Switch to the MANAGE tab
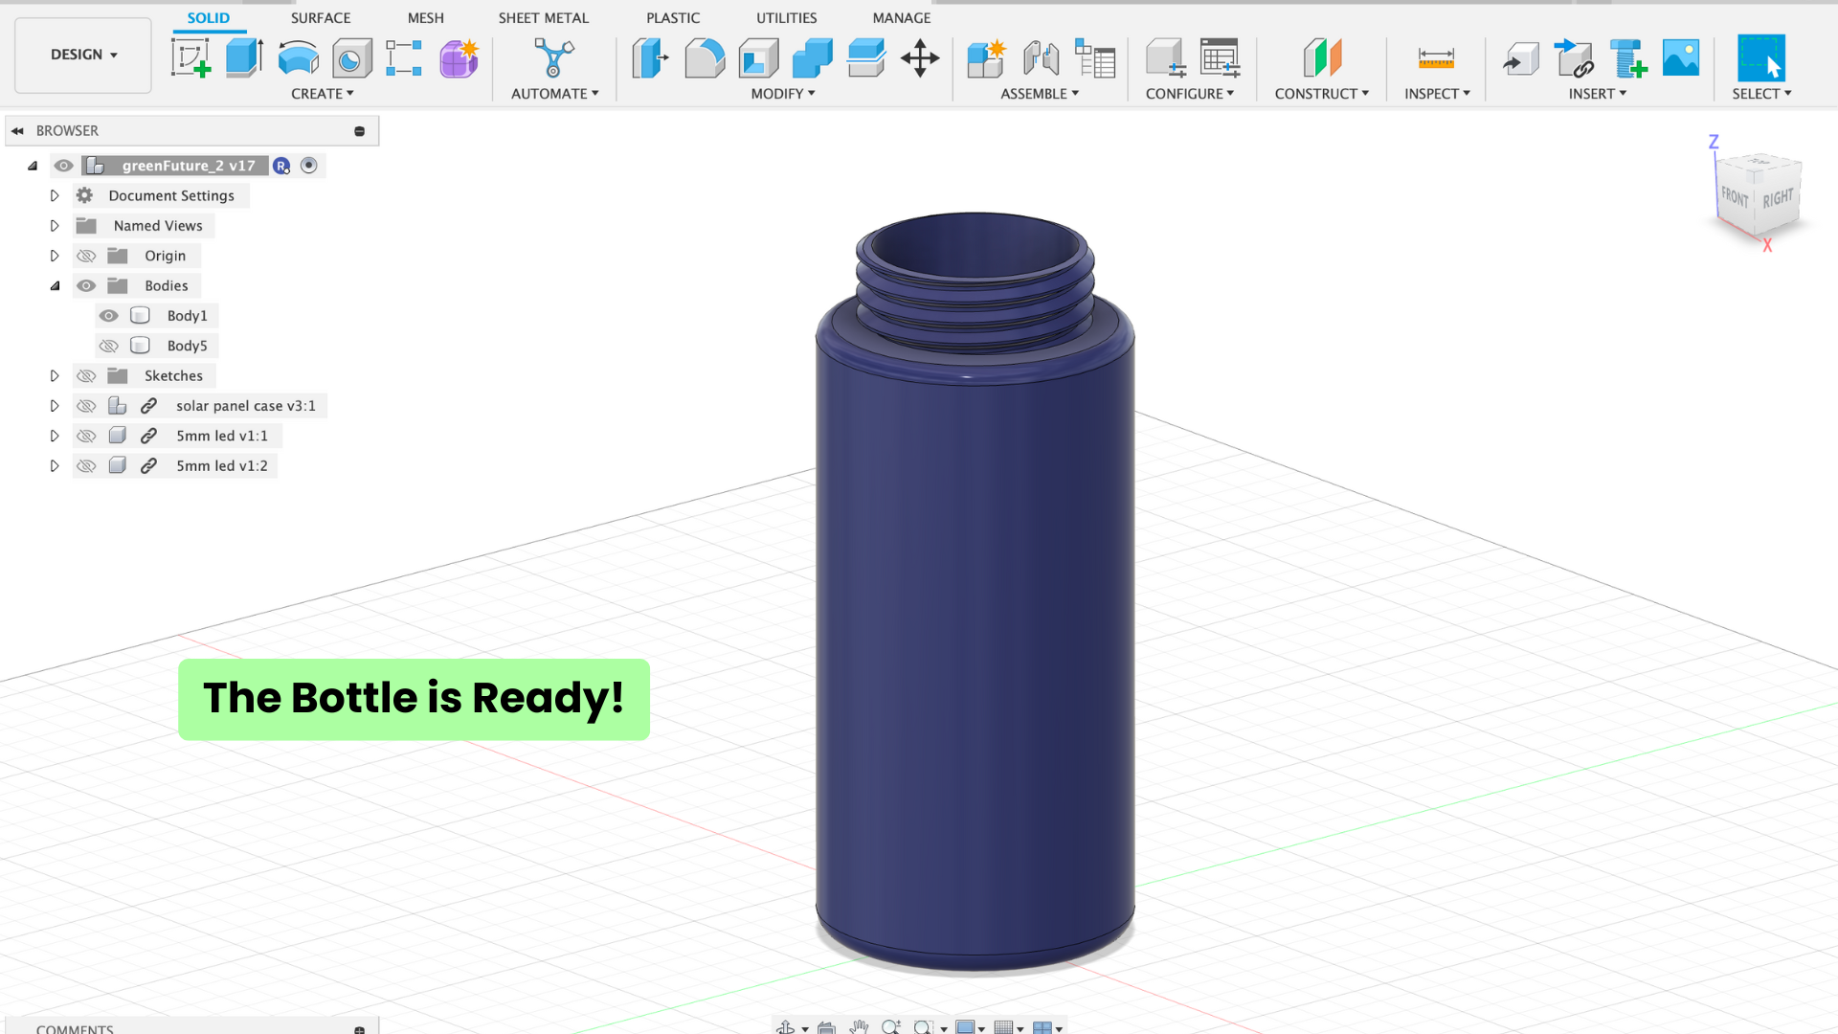Screen dimensions: 1838x1034 point(902,18)
